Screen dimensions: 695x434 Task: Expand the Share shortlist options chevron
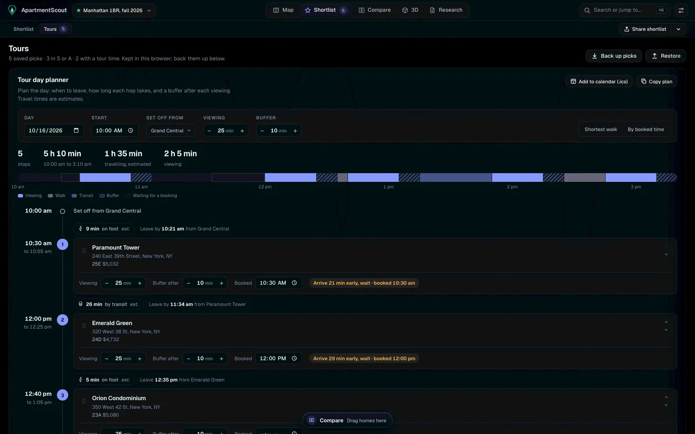(x=678, y=29)
